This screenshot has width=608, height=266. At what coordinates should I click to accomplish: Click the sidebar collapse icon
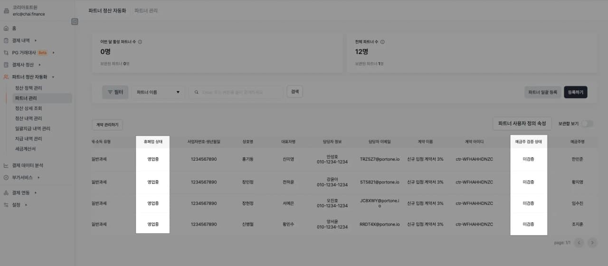point(75,21)
